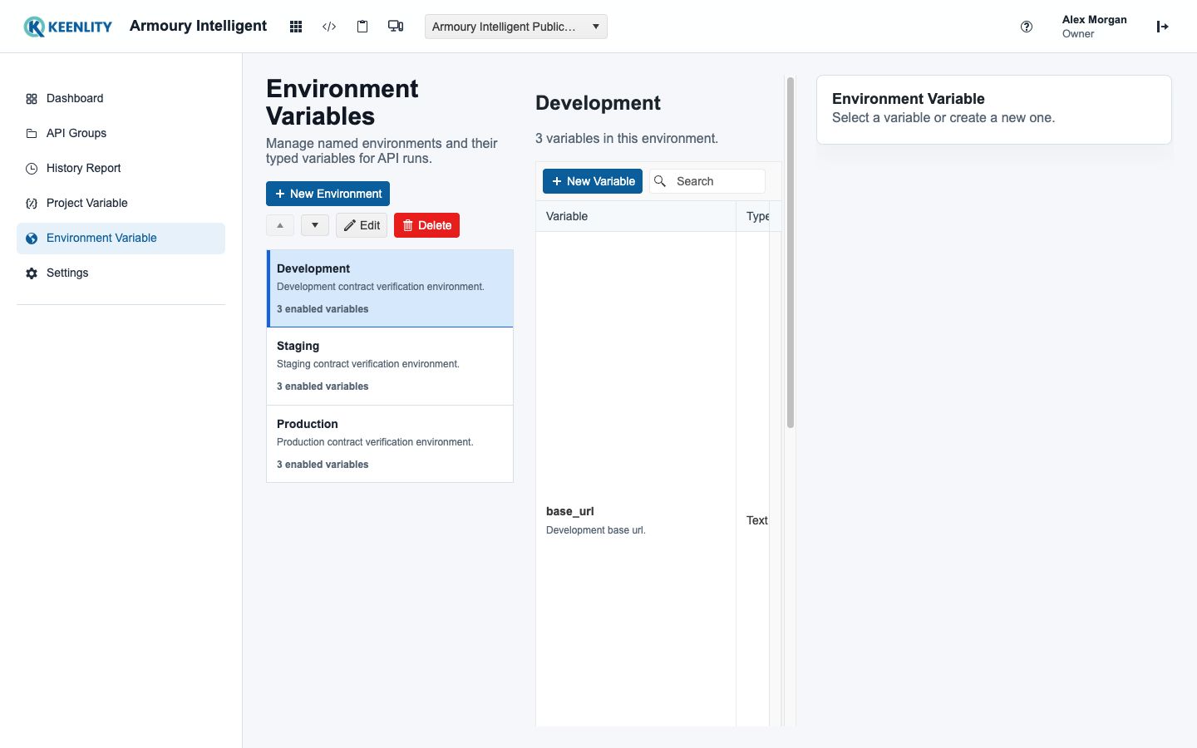Click the Settings gear icon
The height and width of the screenshot is (748, 1197).
tap(32, 273)
